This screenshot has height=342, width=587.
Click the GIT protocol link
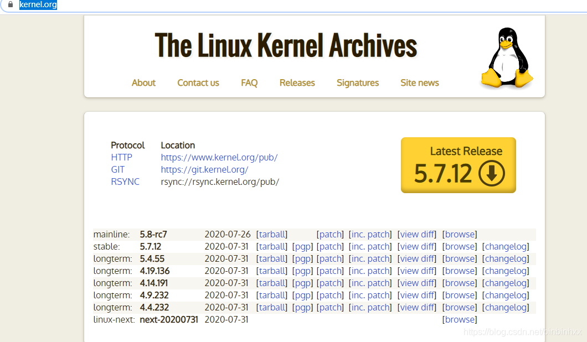coord(117,169)
